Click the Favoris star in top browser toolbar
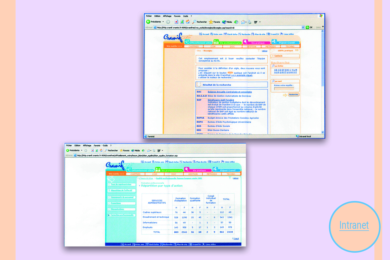 tap(211, 22)
